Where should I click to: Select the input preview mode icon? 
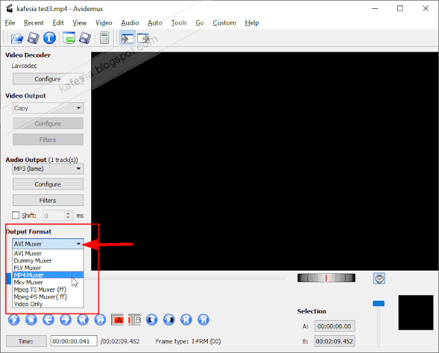[128, 38]
